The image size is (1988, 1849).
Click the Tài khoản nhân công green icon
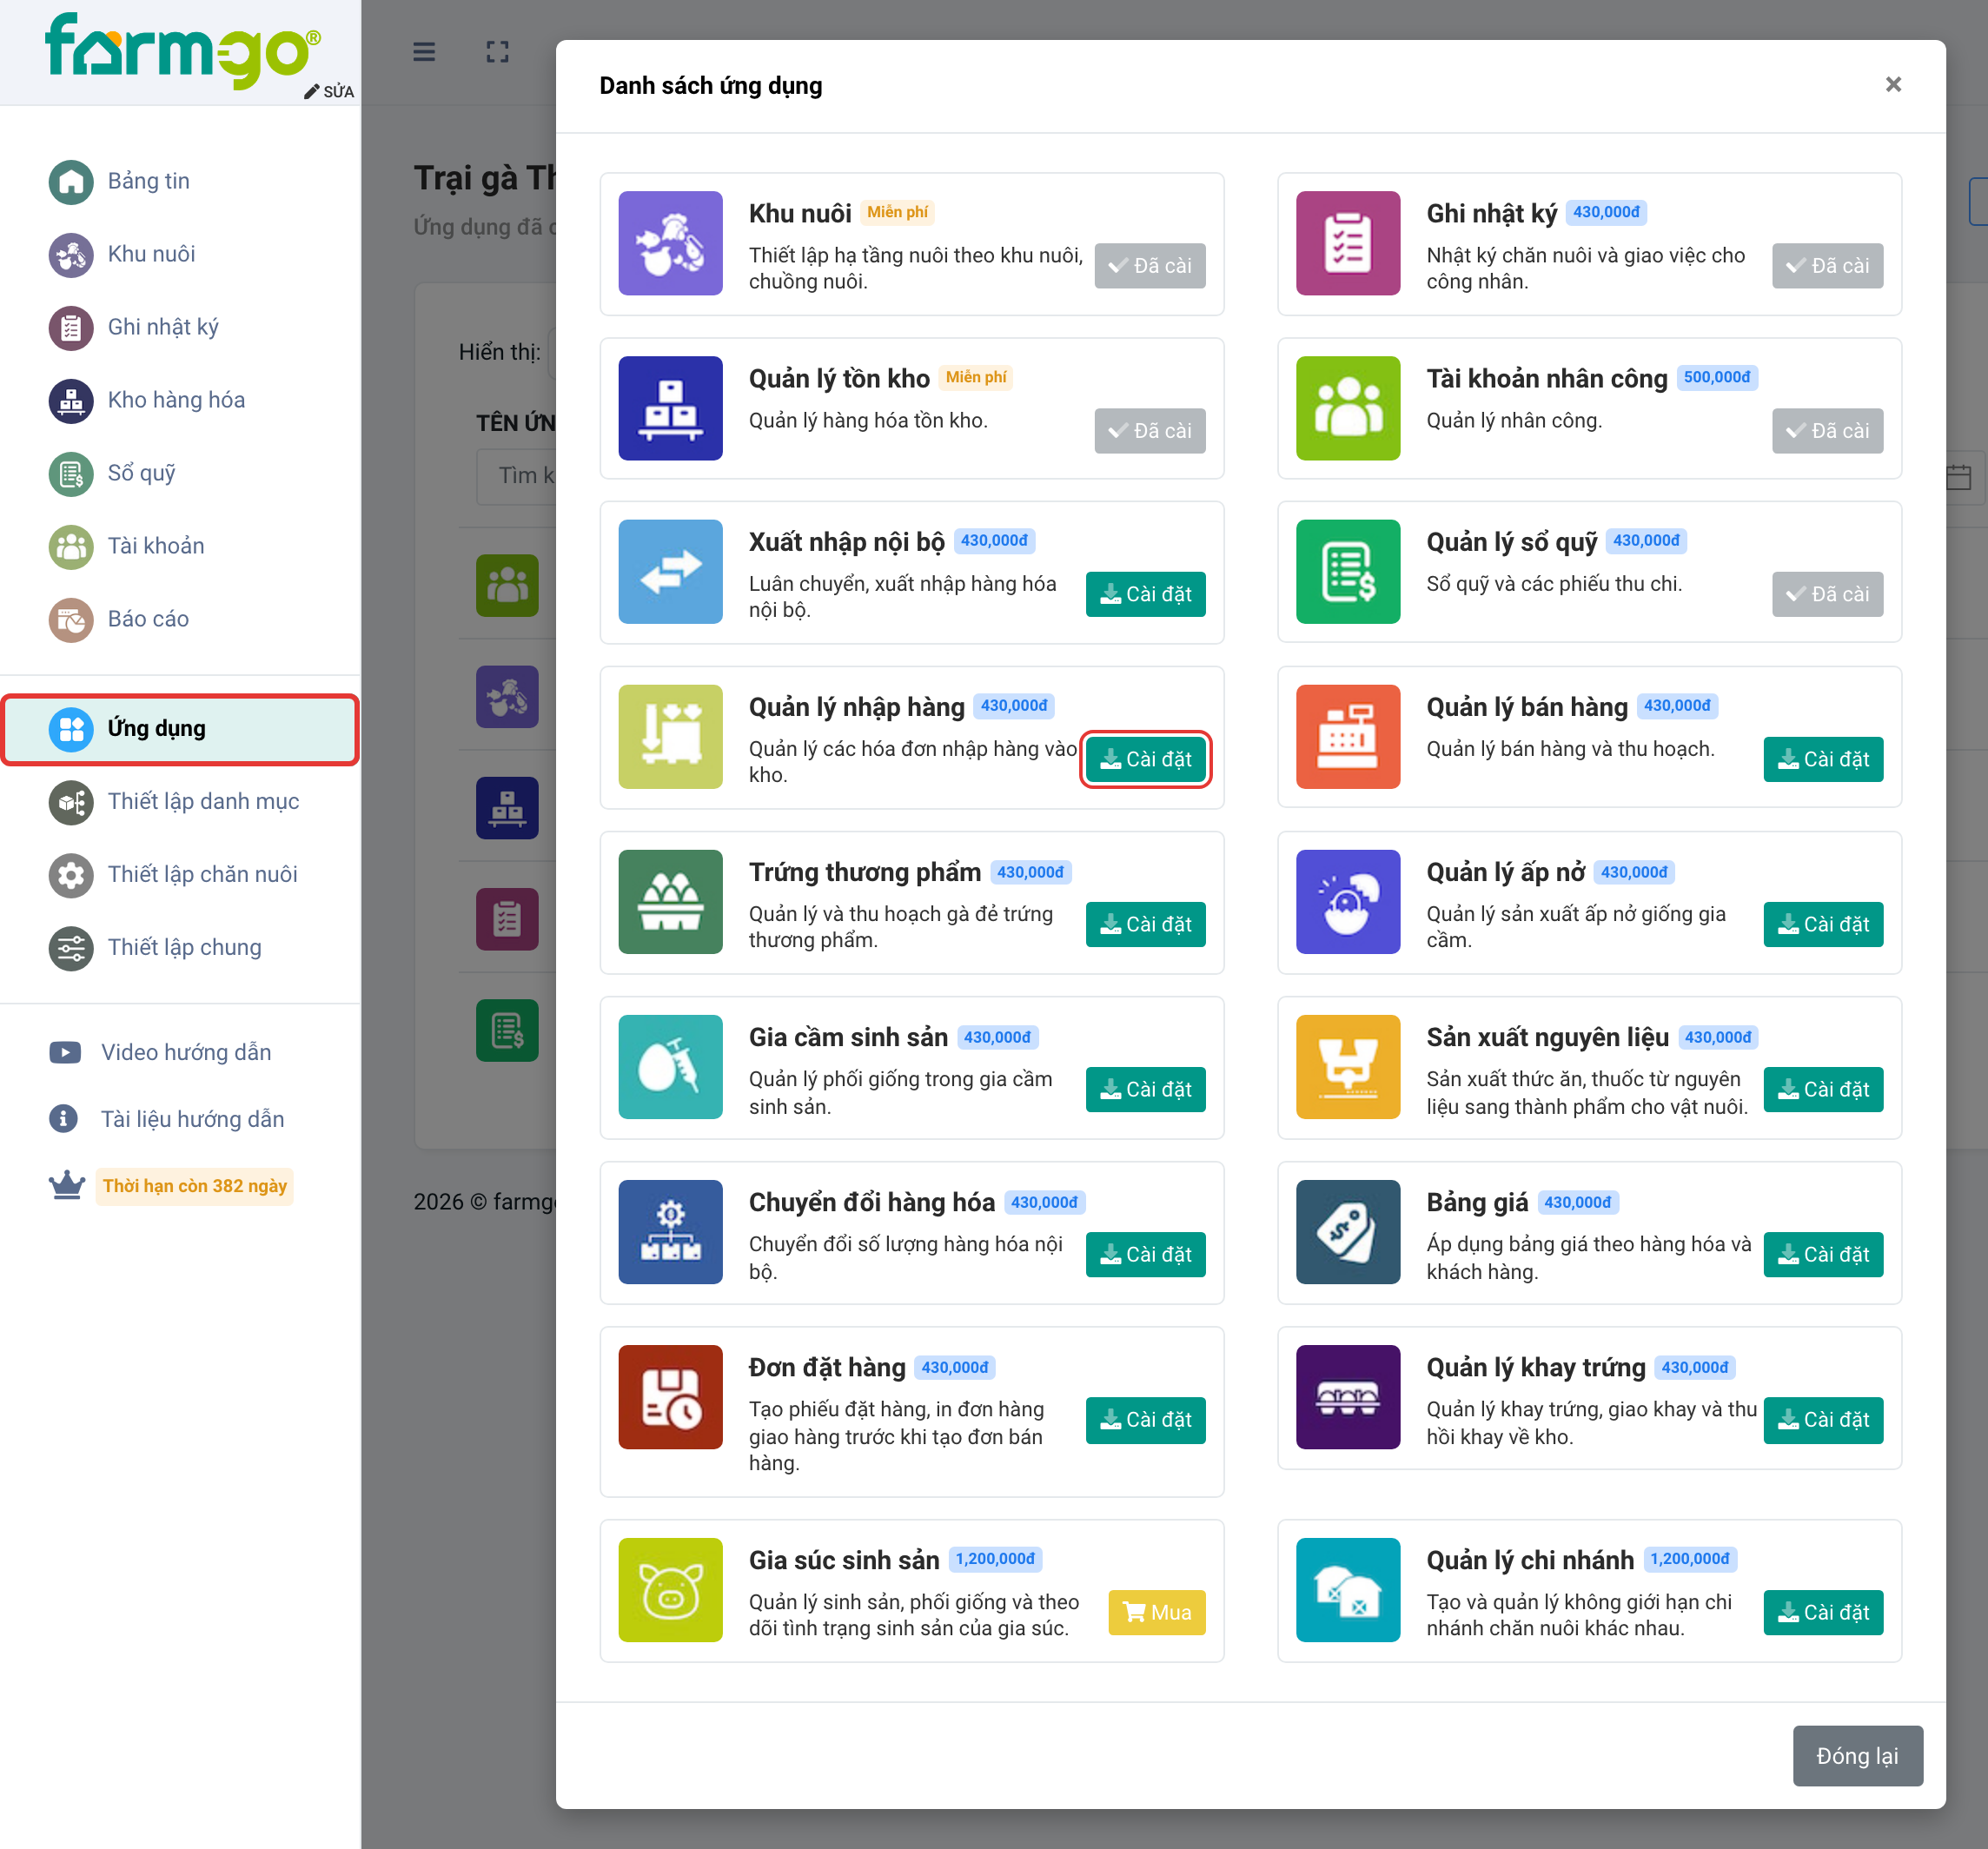[x=1348, y=408]
